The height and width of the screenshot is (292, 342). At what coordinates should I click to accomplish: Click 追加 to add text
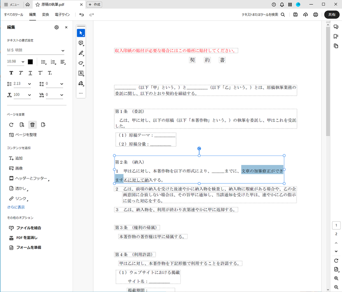(16, 158)
